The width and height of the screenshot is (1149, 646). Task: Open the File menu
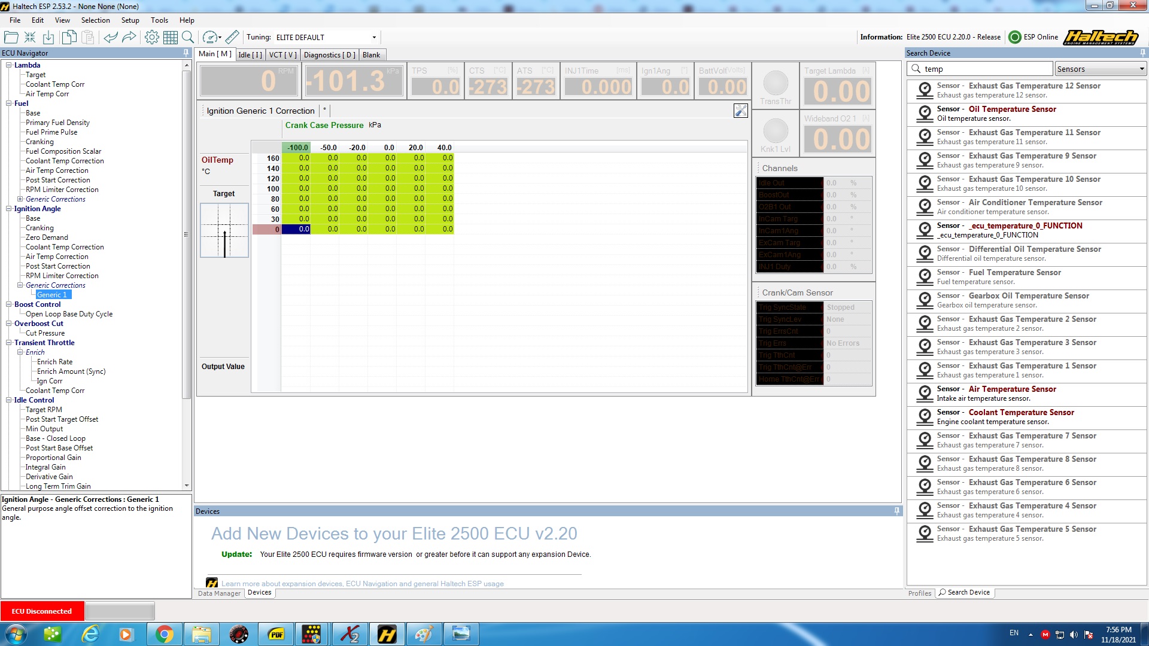[15, 20]
